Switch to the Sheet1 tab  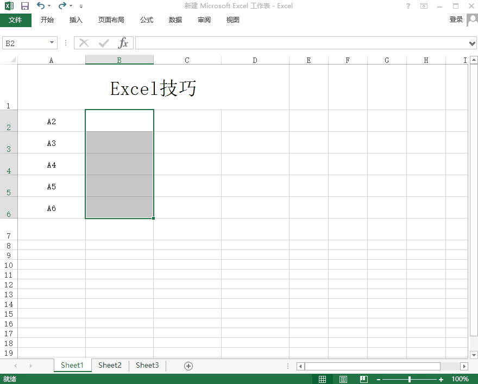tap(72, 365)
